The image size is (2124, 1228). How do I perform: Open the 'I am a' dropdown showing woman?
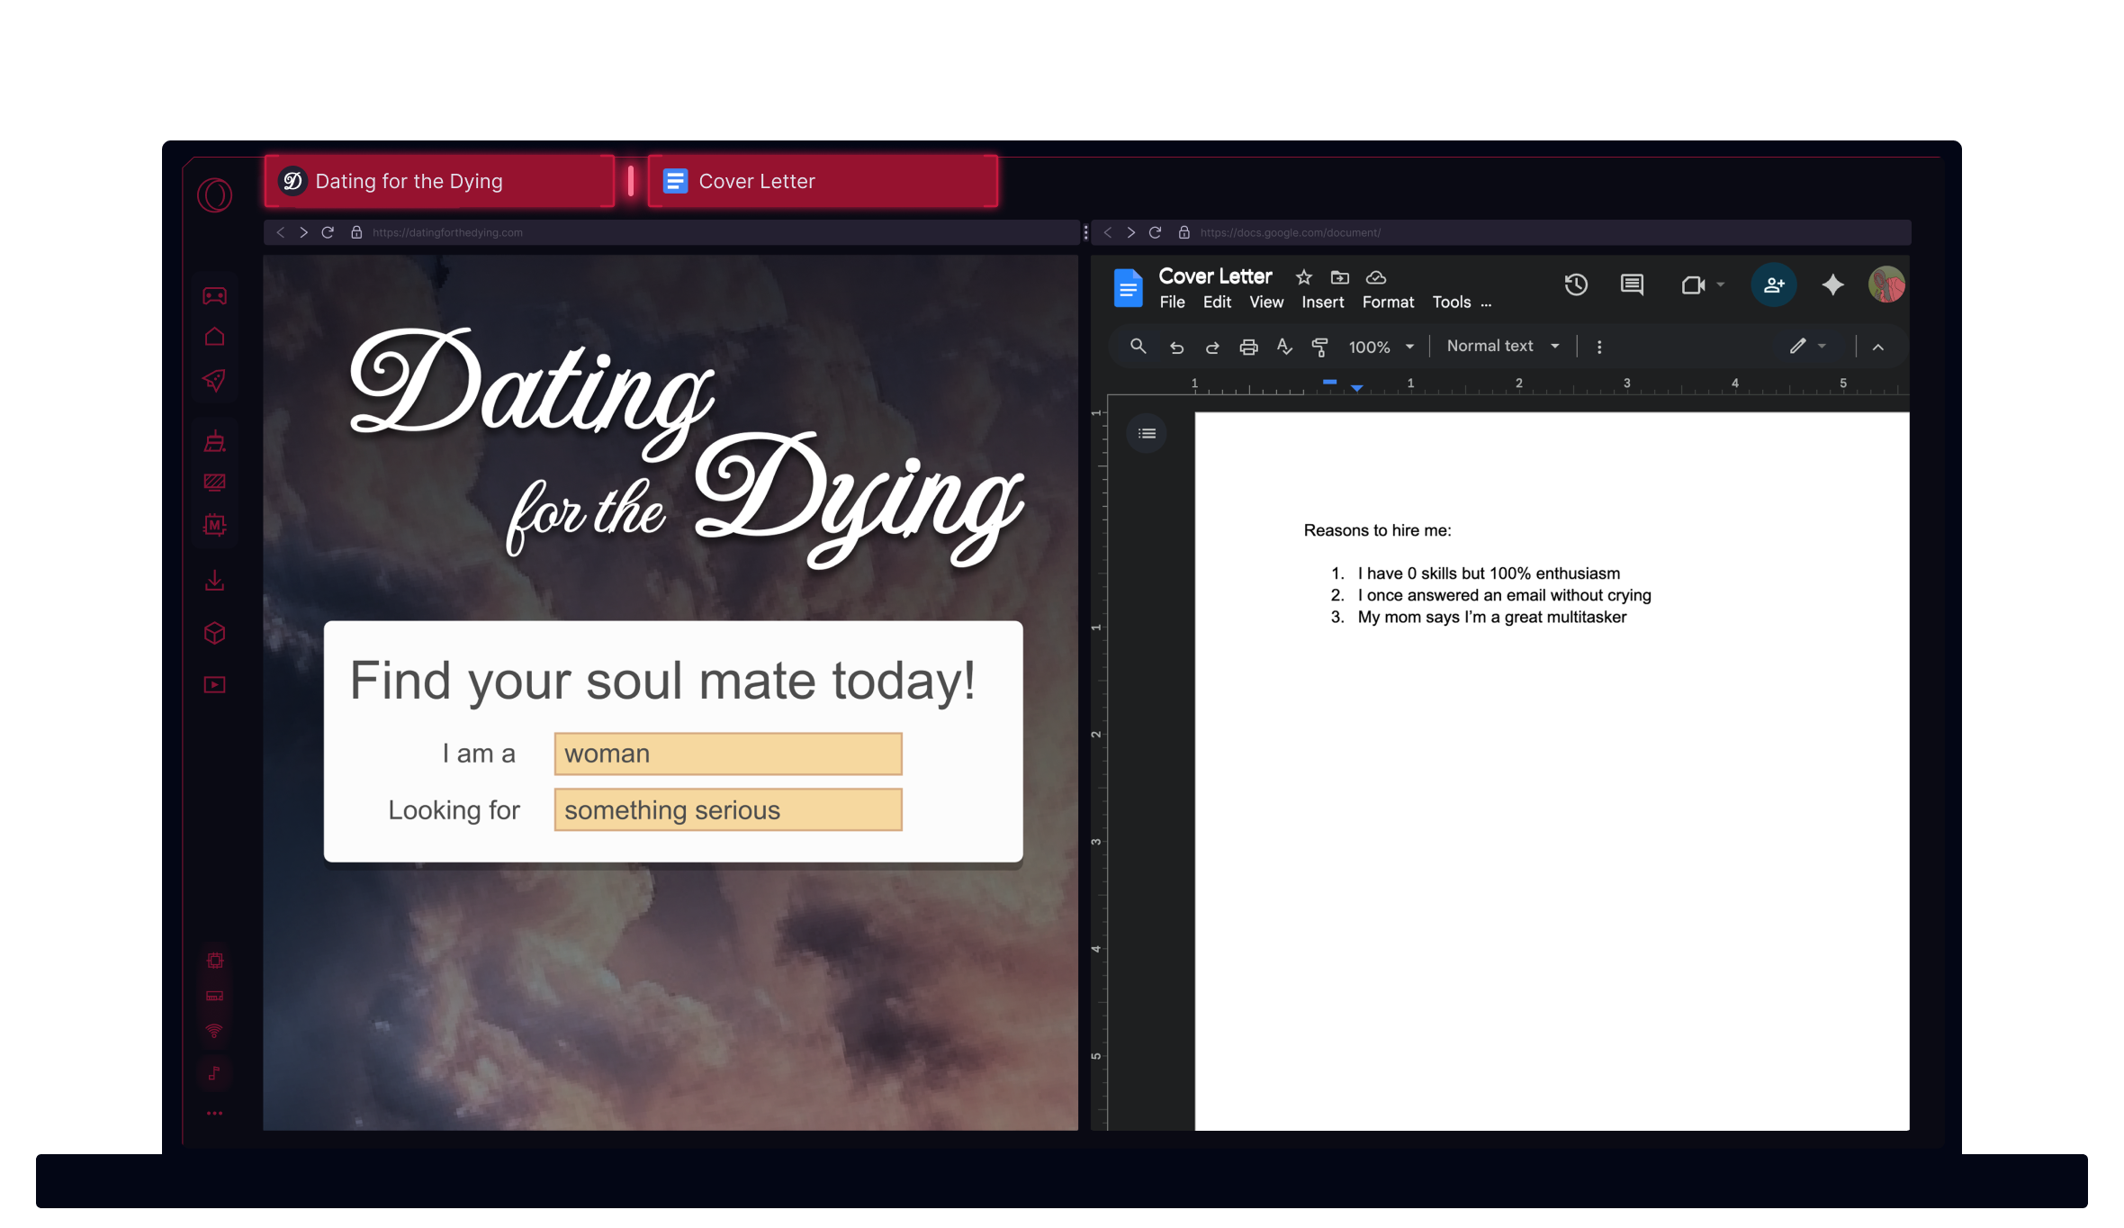tap(727, 754)
